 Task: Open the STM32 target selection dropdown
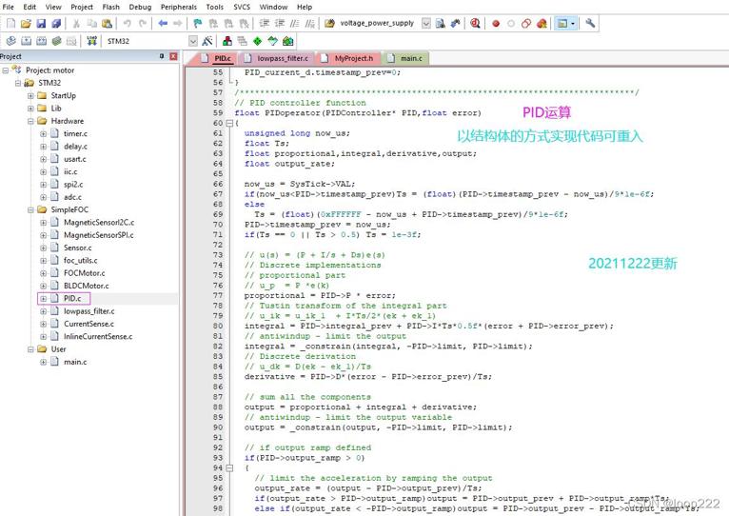click(193, 41)
